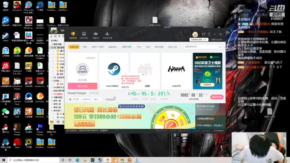Click the speaker volume icon in YY window
Viewport: 290px width, 163px height.
(58, 122)
